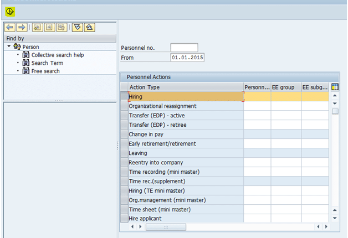Screen dimensions: 348x238
Task: Click the select-all corner box of table
Action: [124, 87]
